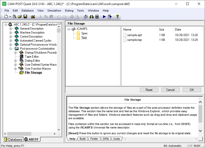Open the View menu

click(x=40, y=11)
